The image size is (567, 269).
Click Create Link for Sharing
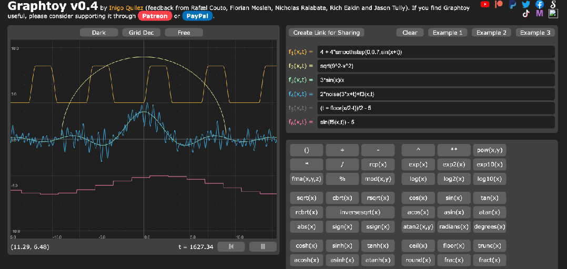326,33
